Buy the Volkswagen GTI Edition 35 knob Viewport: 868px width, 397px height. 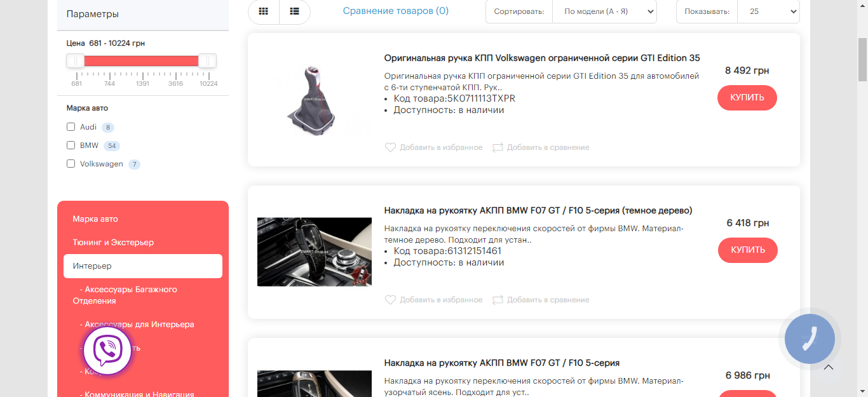point(747,98)
